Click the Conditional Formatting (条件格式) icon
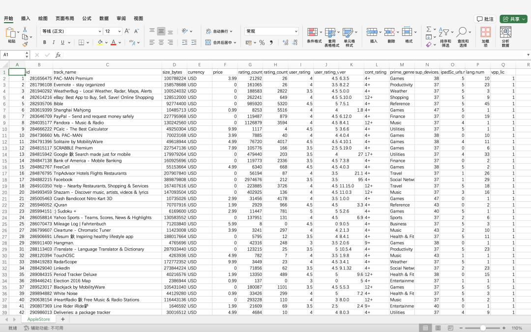The image size is (531, 332). (x=312, y=32)
